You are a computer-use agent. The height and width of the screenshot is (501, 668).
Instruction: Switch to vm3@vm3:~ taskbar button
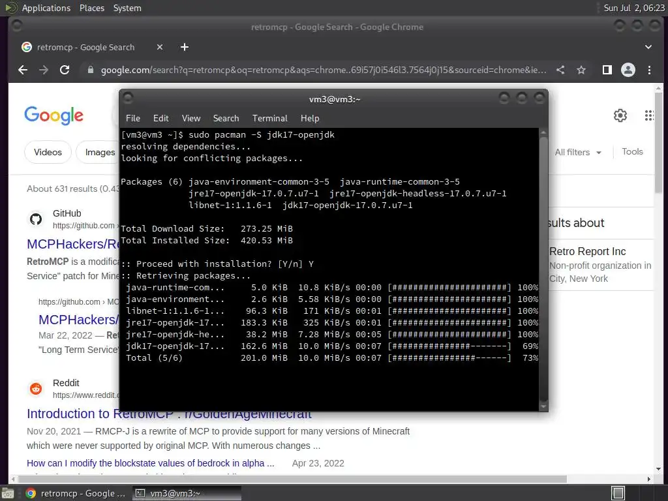pyautogui.click(x=187, y=493)
